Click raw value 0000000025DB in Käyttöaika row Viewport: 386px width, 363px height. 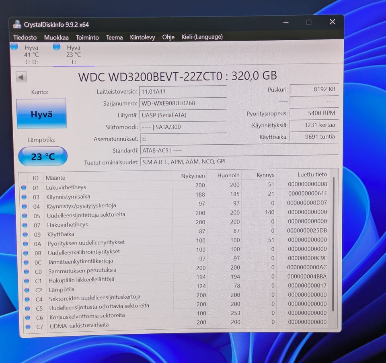coord(307,231)
